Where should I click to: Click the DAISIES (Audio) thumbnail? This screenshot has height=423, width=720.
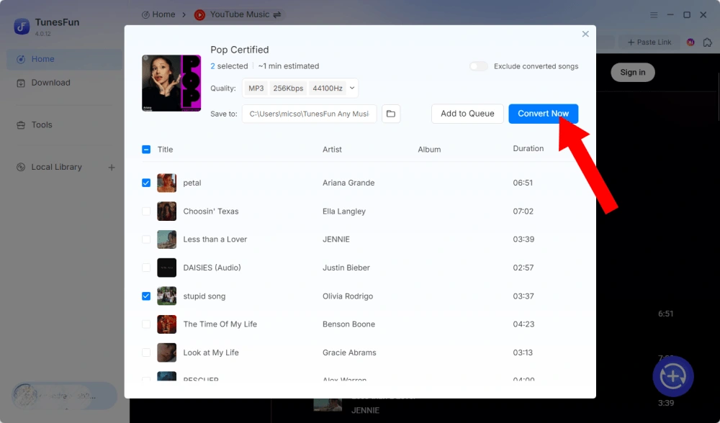(x=167, y=268)
